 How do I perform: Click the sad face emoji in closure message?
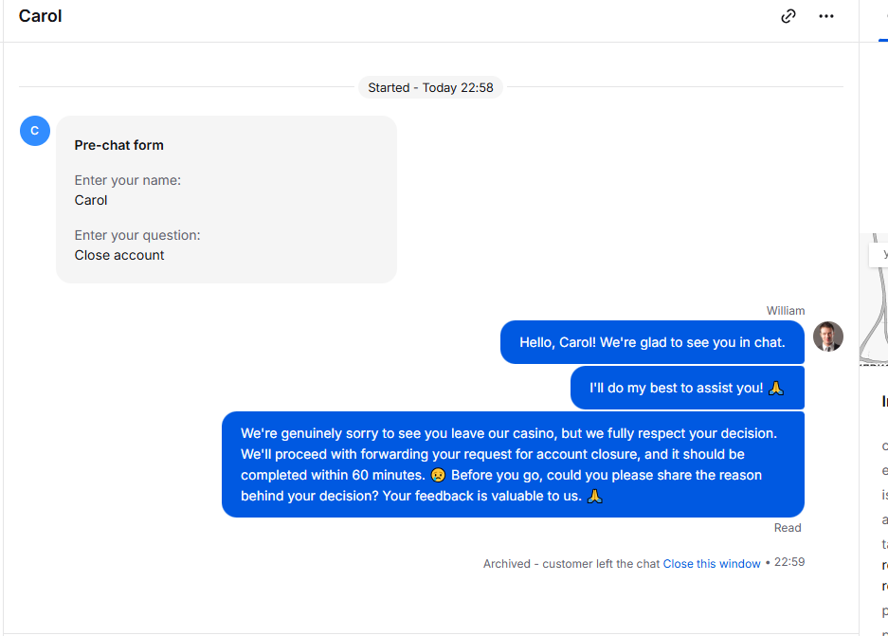(x=438, y=475)
